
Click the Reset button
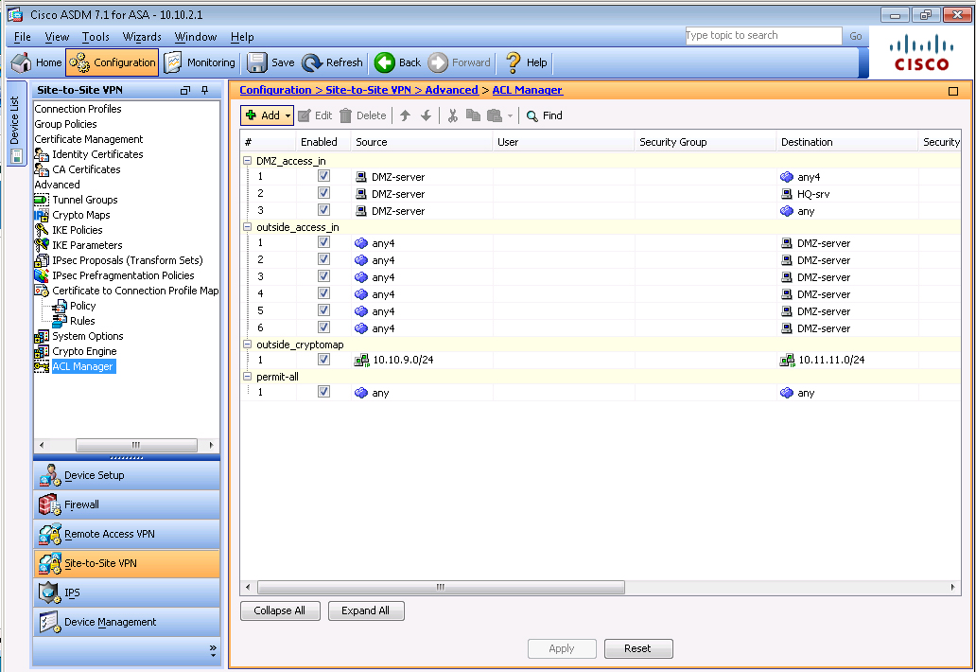coord(637,648)
